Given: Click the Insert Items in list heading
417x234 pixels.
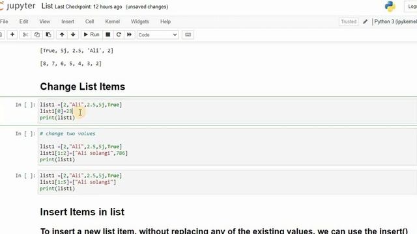Looking at the screenshot, I should coord(82,212).
